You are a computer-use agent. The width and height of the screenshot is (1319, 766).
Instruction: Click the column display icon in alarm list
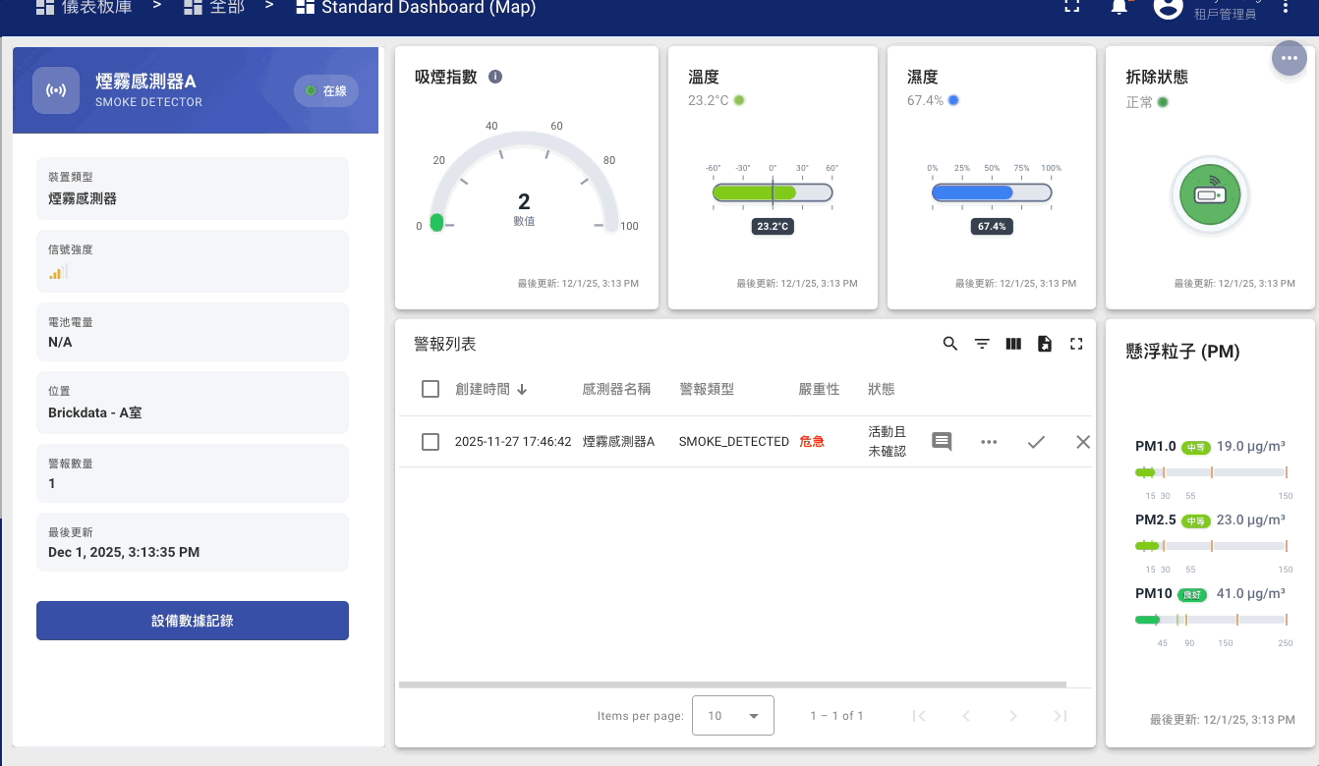pyautogui.click(x=1013, y=344)
